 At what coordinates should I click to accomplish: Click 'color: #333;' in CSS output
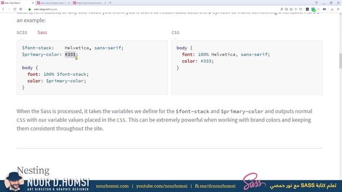tap(198, 61)
